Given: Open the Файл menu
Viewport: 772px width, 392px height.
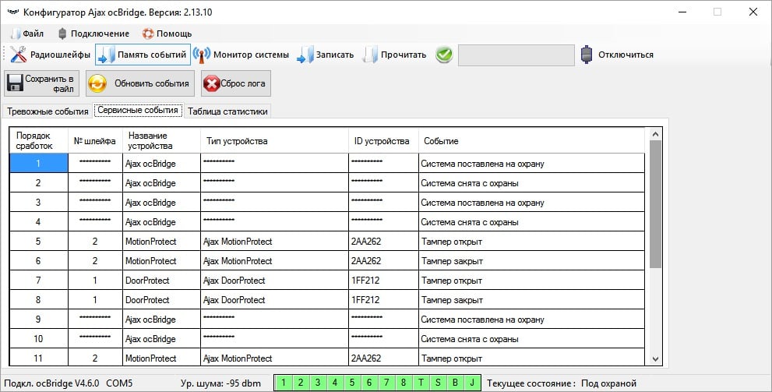Looking at the screenshot, I should (28, 34).
